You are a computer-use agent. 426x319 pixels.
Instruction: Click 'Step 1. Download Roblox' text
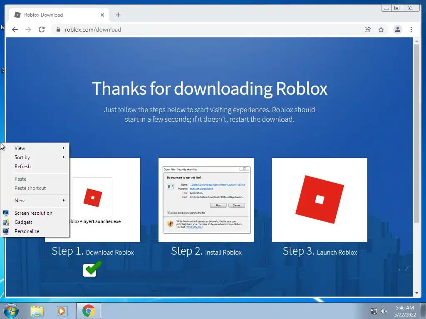93,251
